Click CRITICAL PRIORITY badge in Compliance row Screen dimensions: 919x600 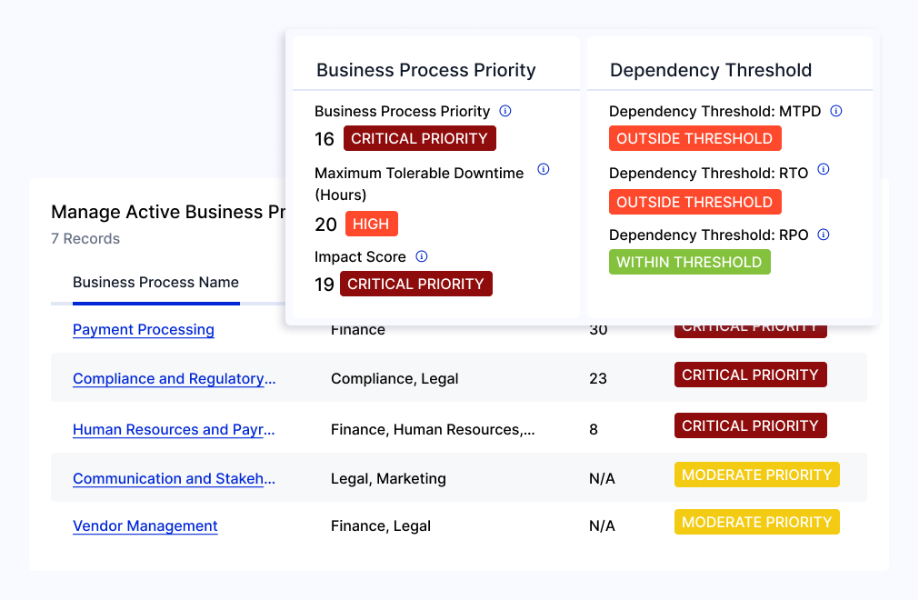pos(751,375)
